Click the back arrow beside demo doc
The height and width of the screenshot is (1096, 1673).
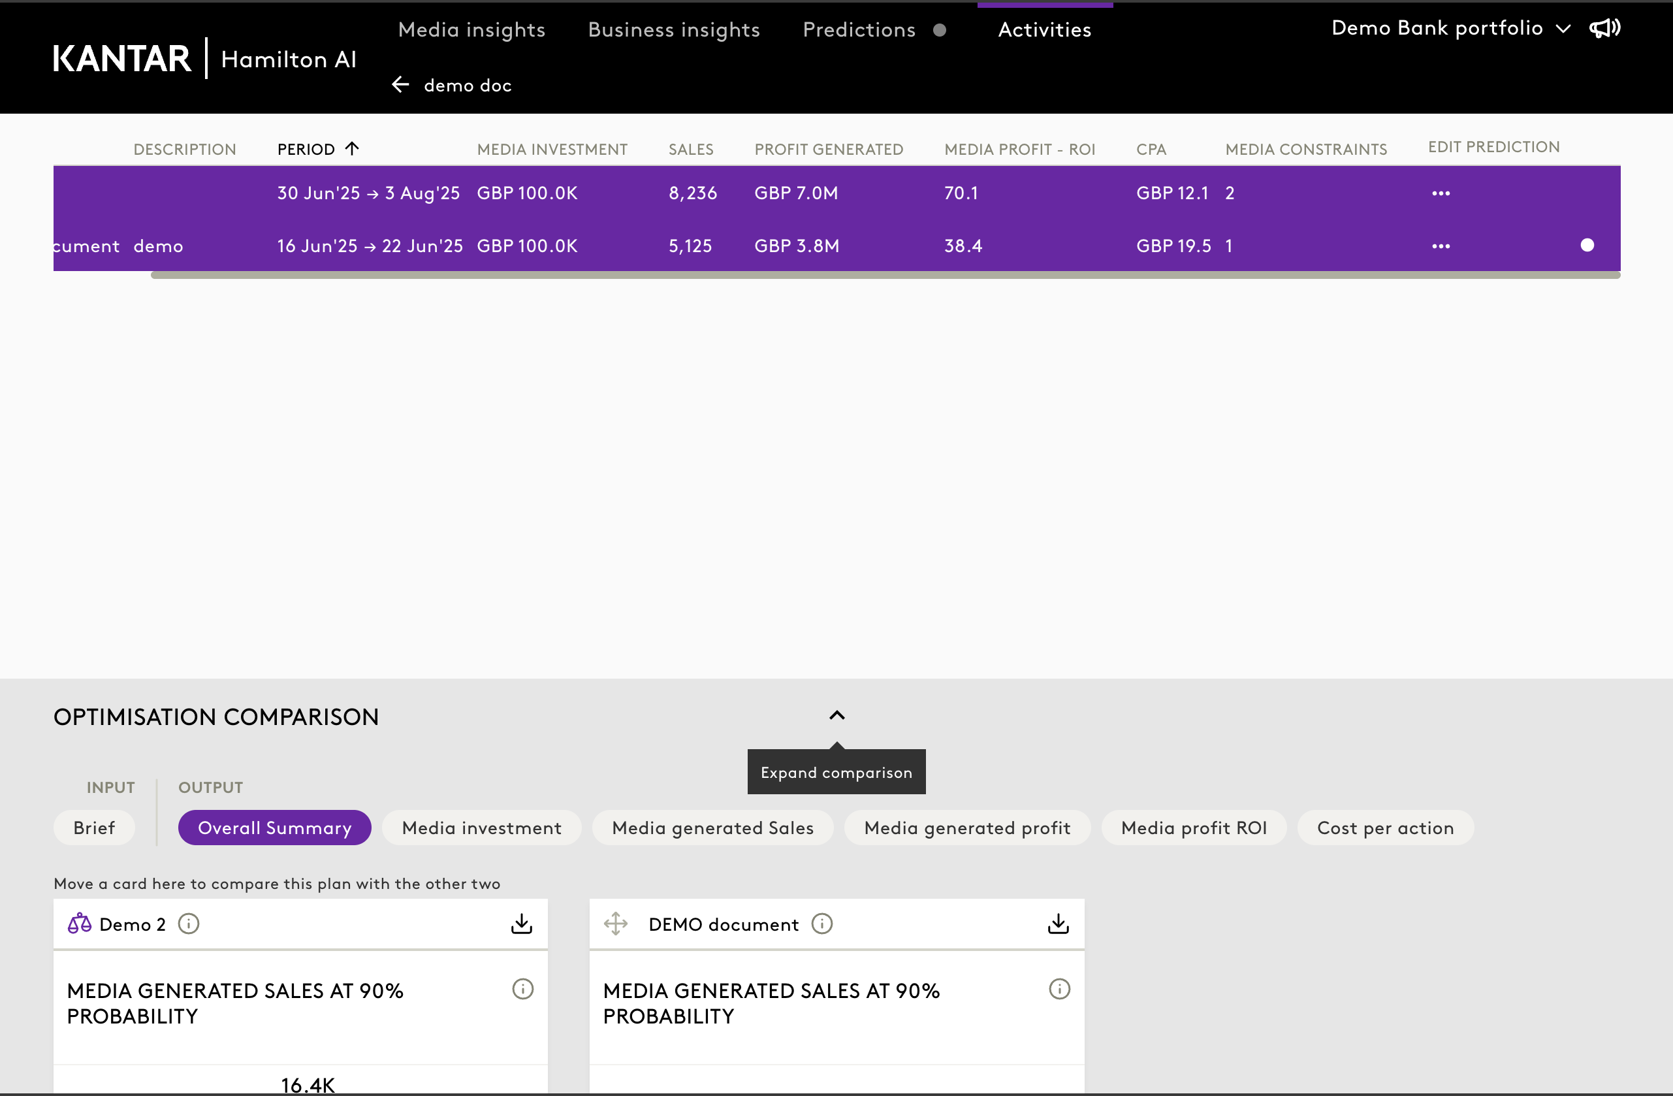[400, 85]
